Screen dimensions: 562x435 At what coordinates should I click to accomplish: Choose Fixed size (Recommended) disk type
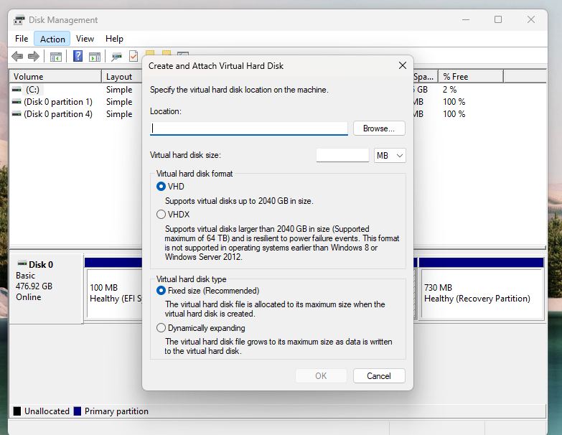(x=161, y=290)
